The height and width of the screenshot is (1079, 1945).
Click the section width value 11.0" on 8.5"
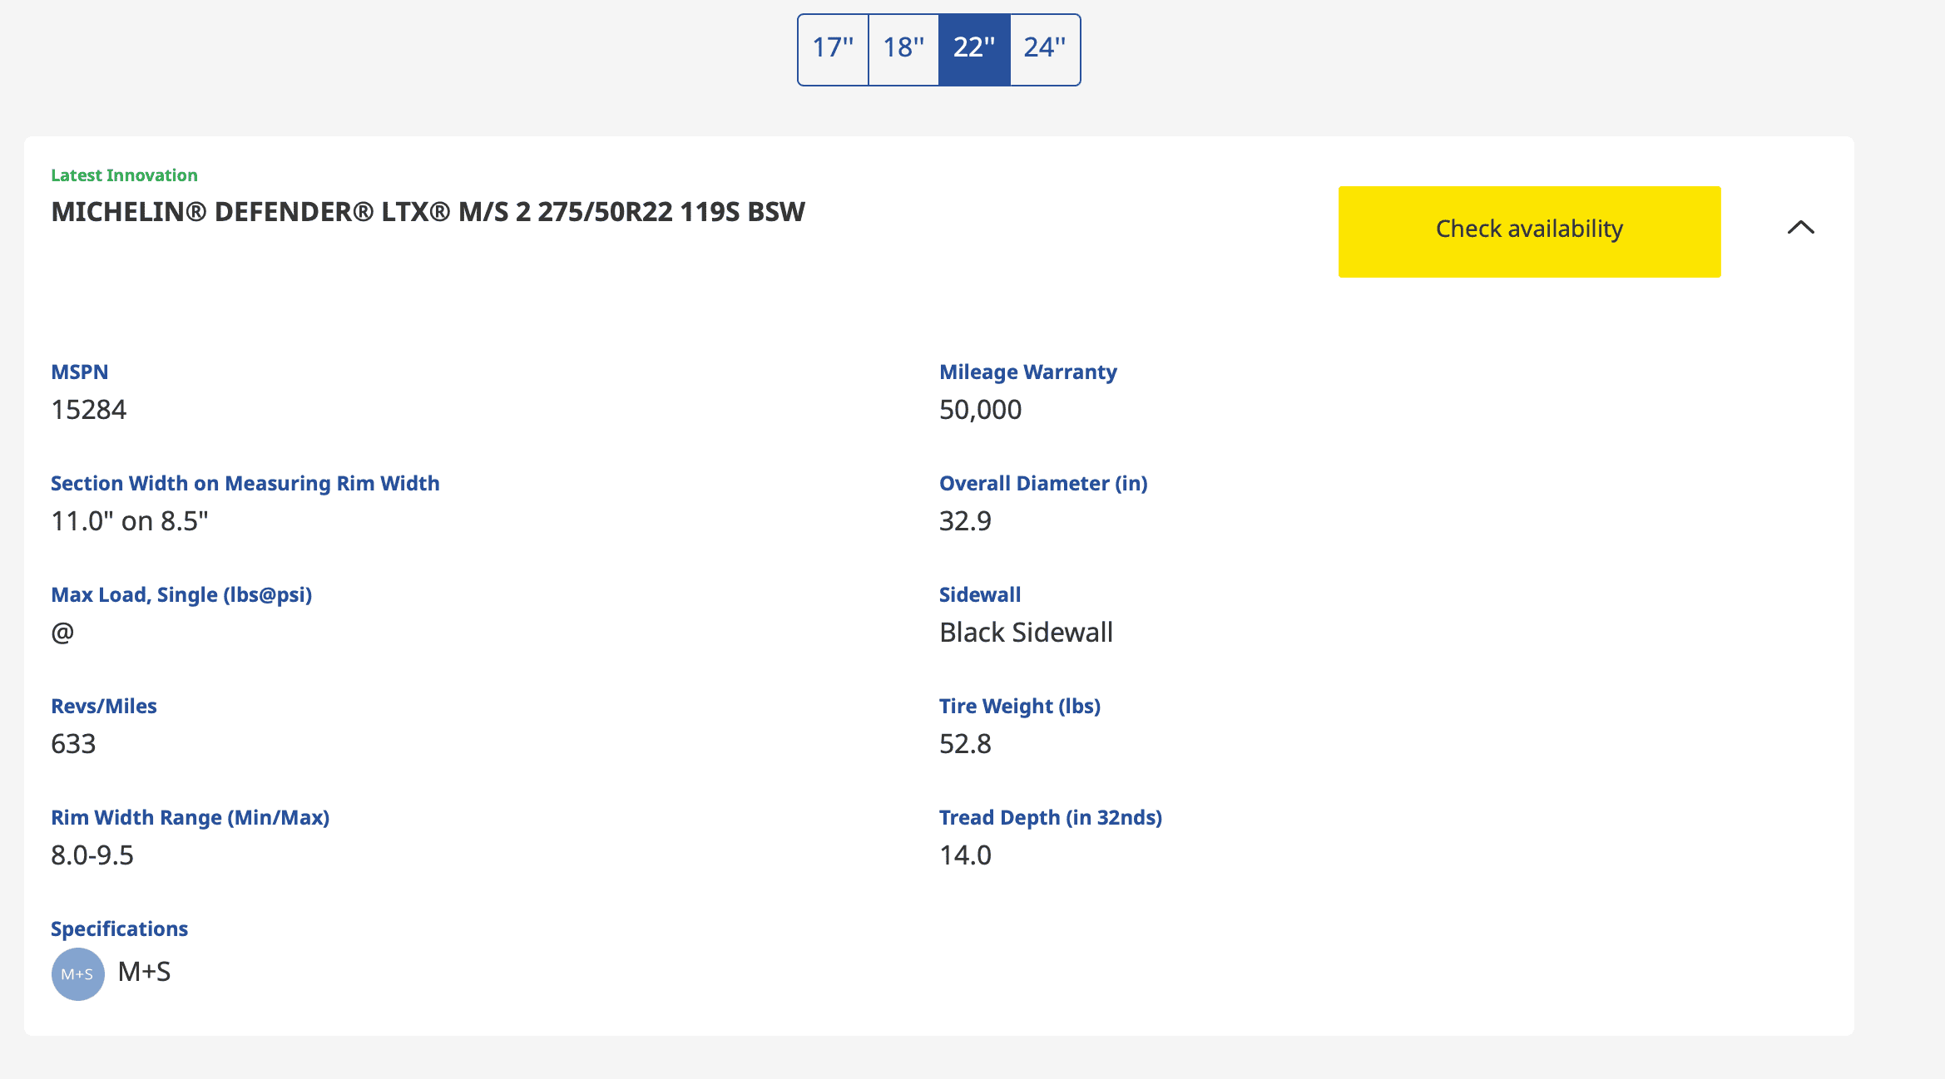(130, 521)
